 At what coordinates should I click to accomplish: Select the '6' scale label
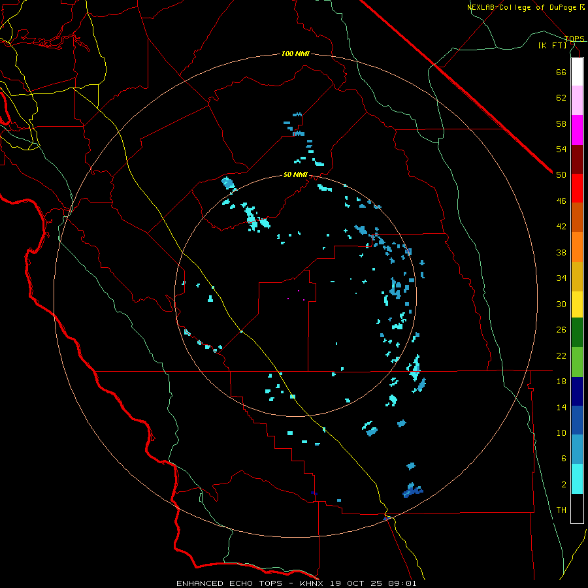click(564, 459)
